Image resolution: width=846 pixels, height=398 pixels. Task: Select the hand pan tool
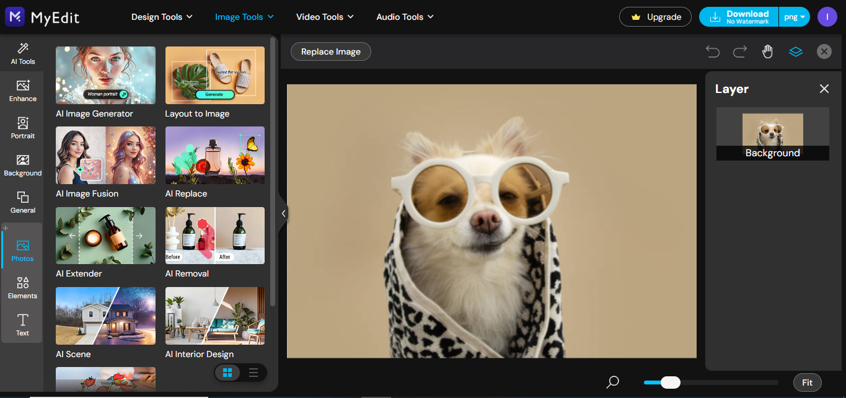[x=768, y=51]
